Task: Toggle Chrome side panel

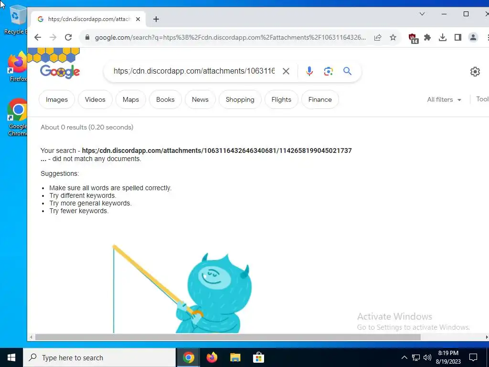Action: point(458,37)
